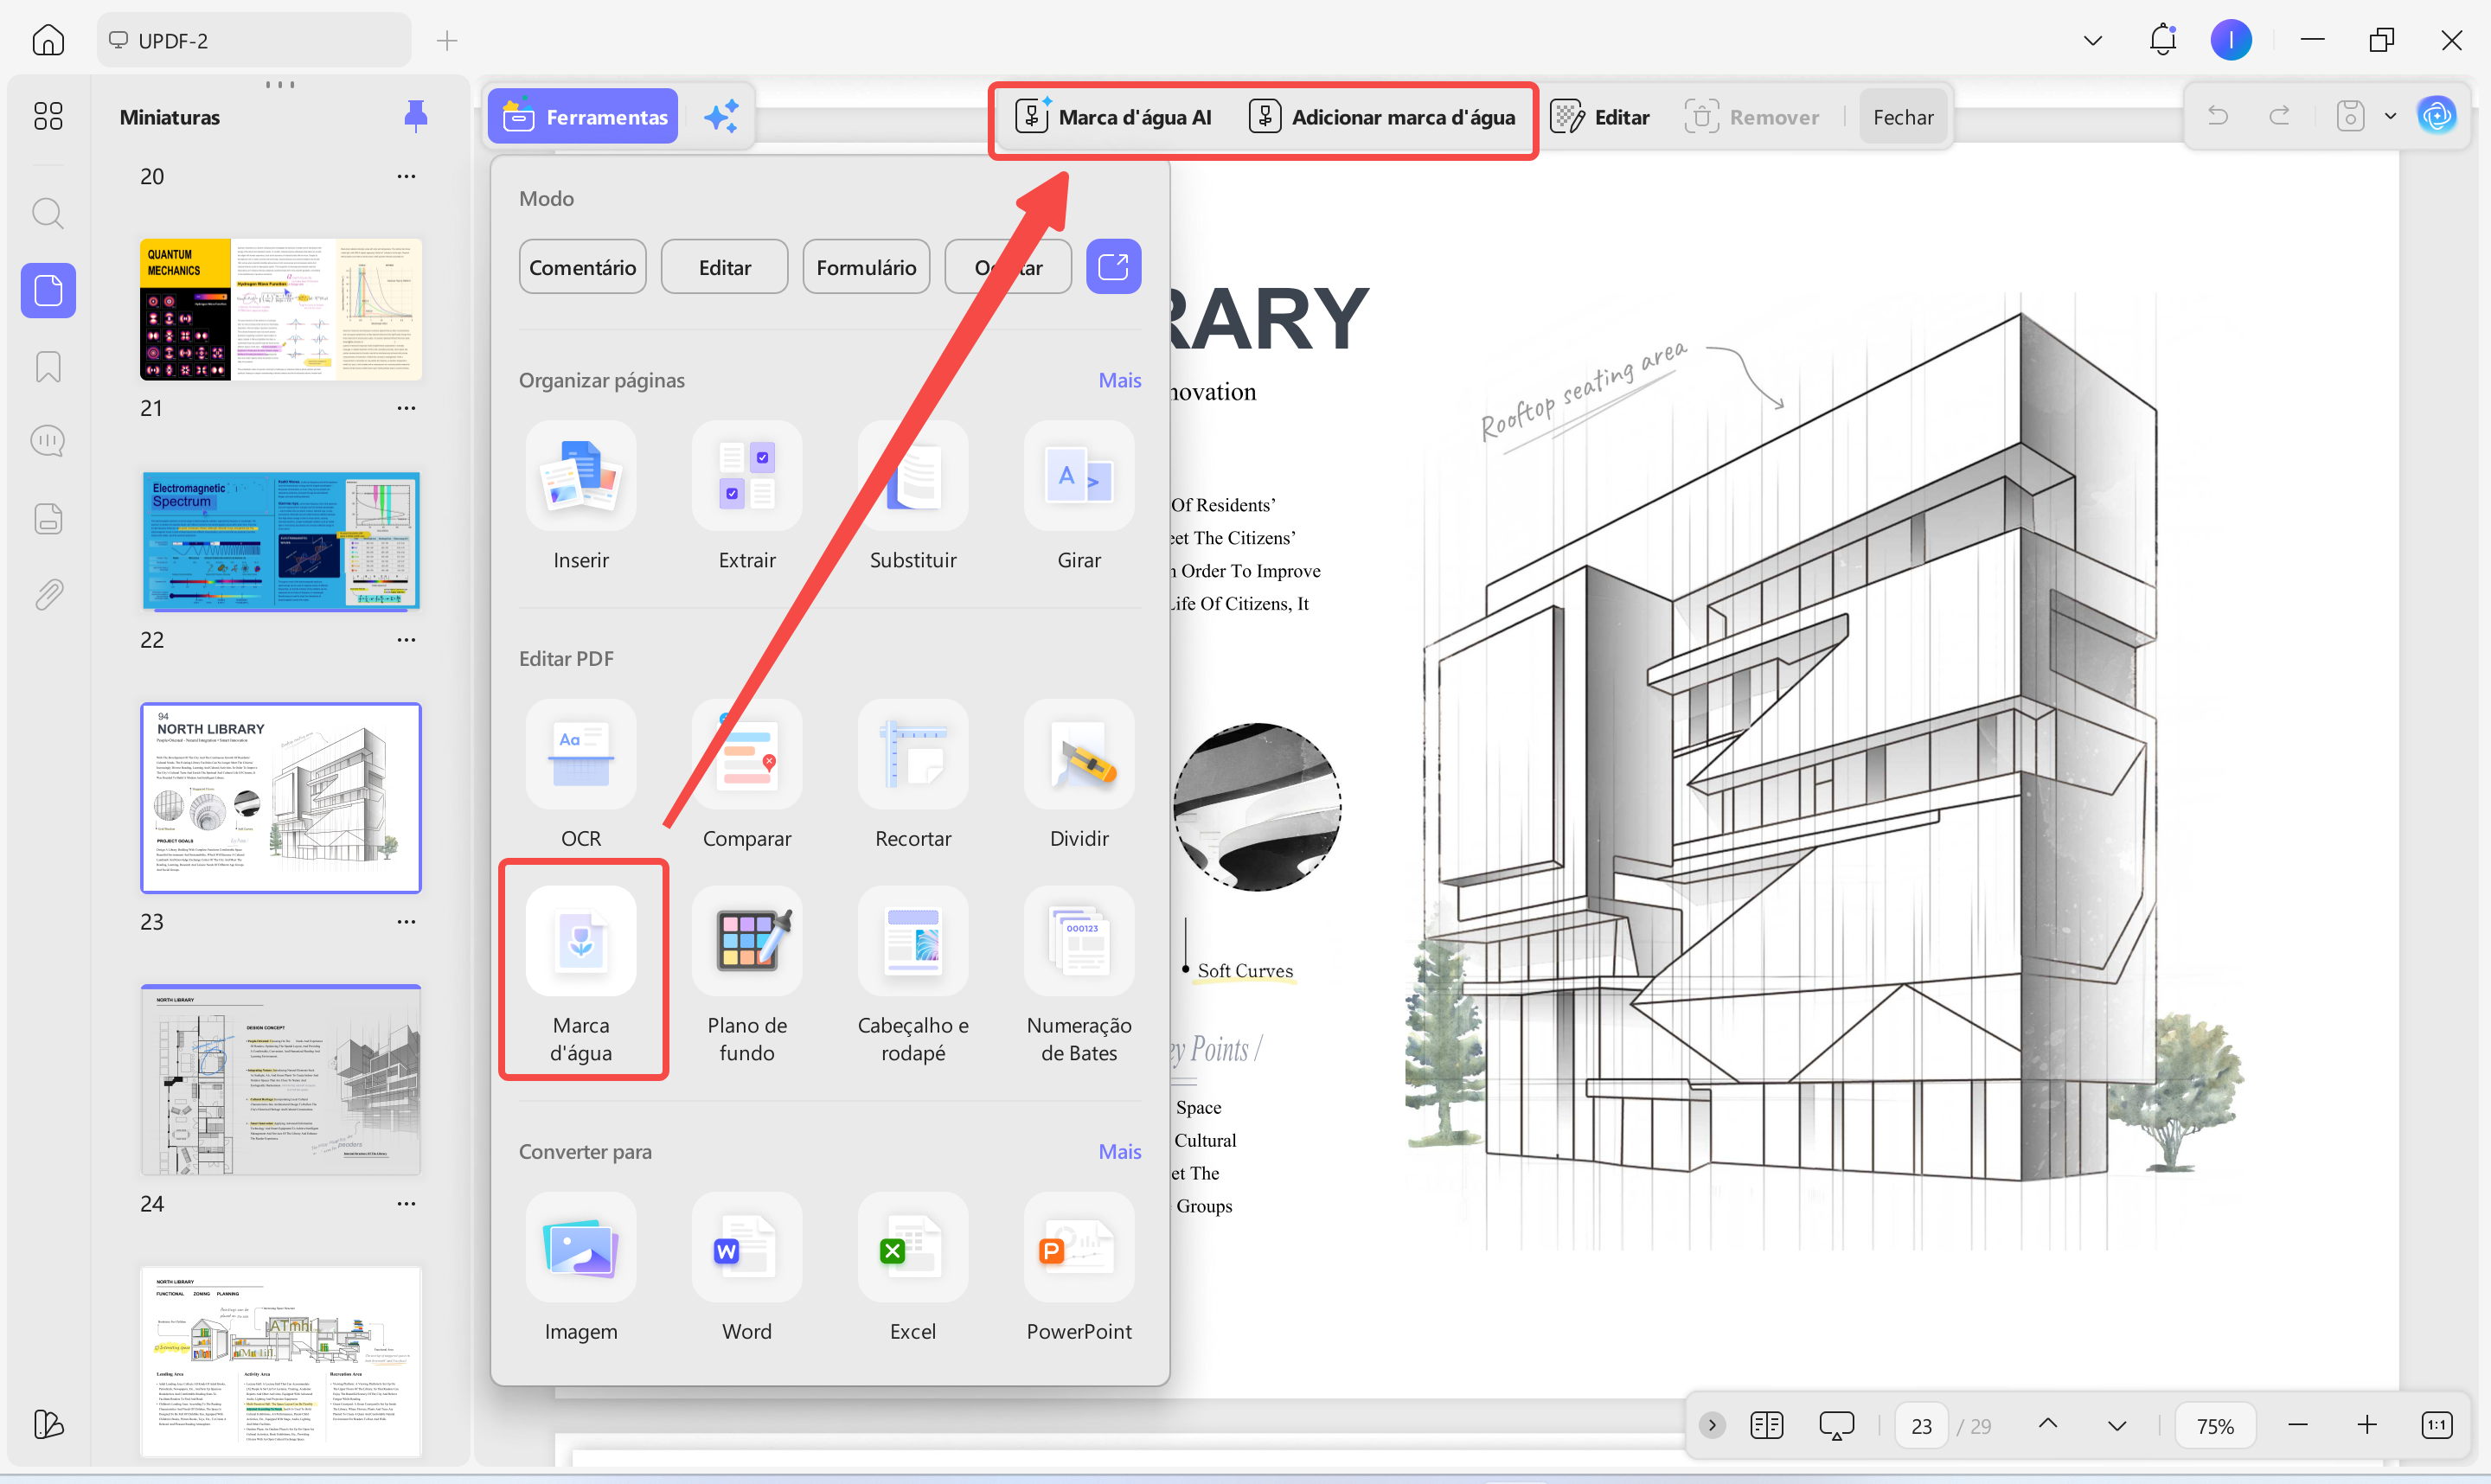The image size is (2491, 1484).
Task: Open a new tab with plus
Action: click(x=447, y=40)
